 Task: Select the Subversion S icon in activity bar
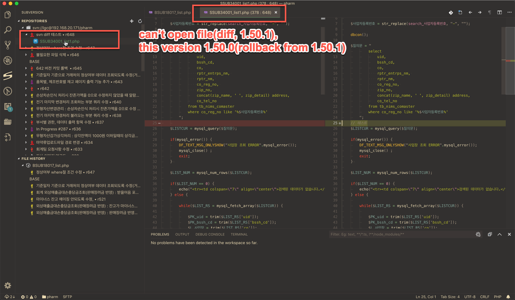tap(8, 76)
